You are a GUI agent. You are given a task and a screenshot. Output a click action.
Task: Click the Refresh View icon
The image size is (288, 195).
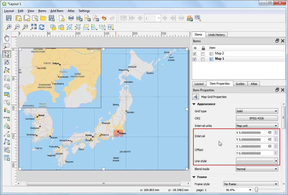click(42, 27)
